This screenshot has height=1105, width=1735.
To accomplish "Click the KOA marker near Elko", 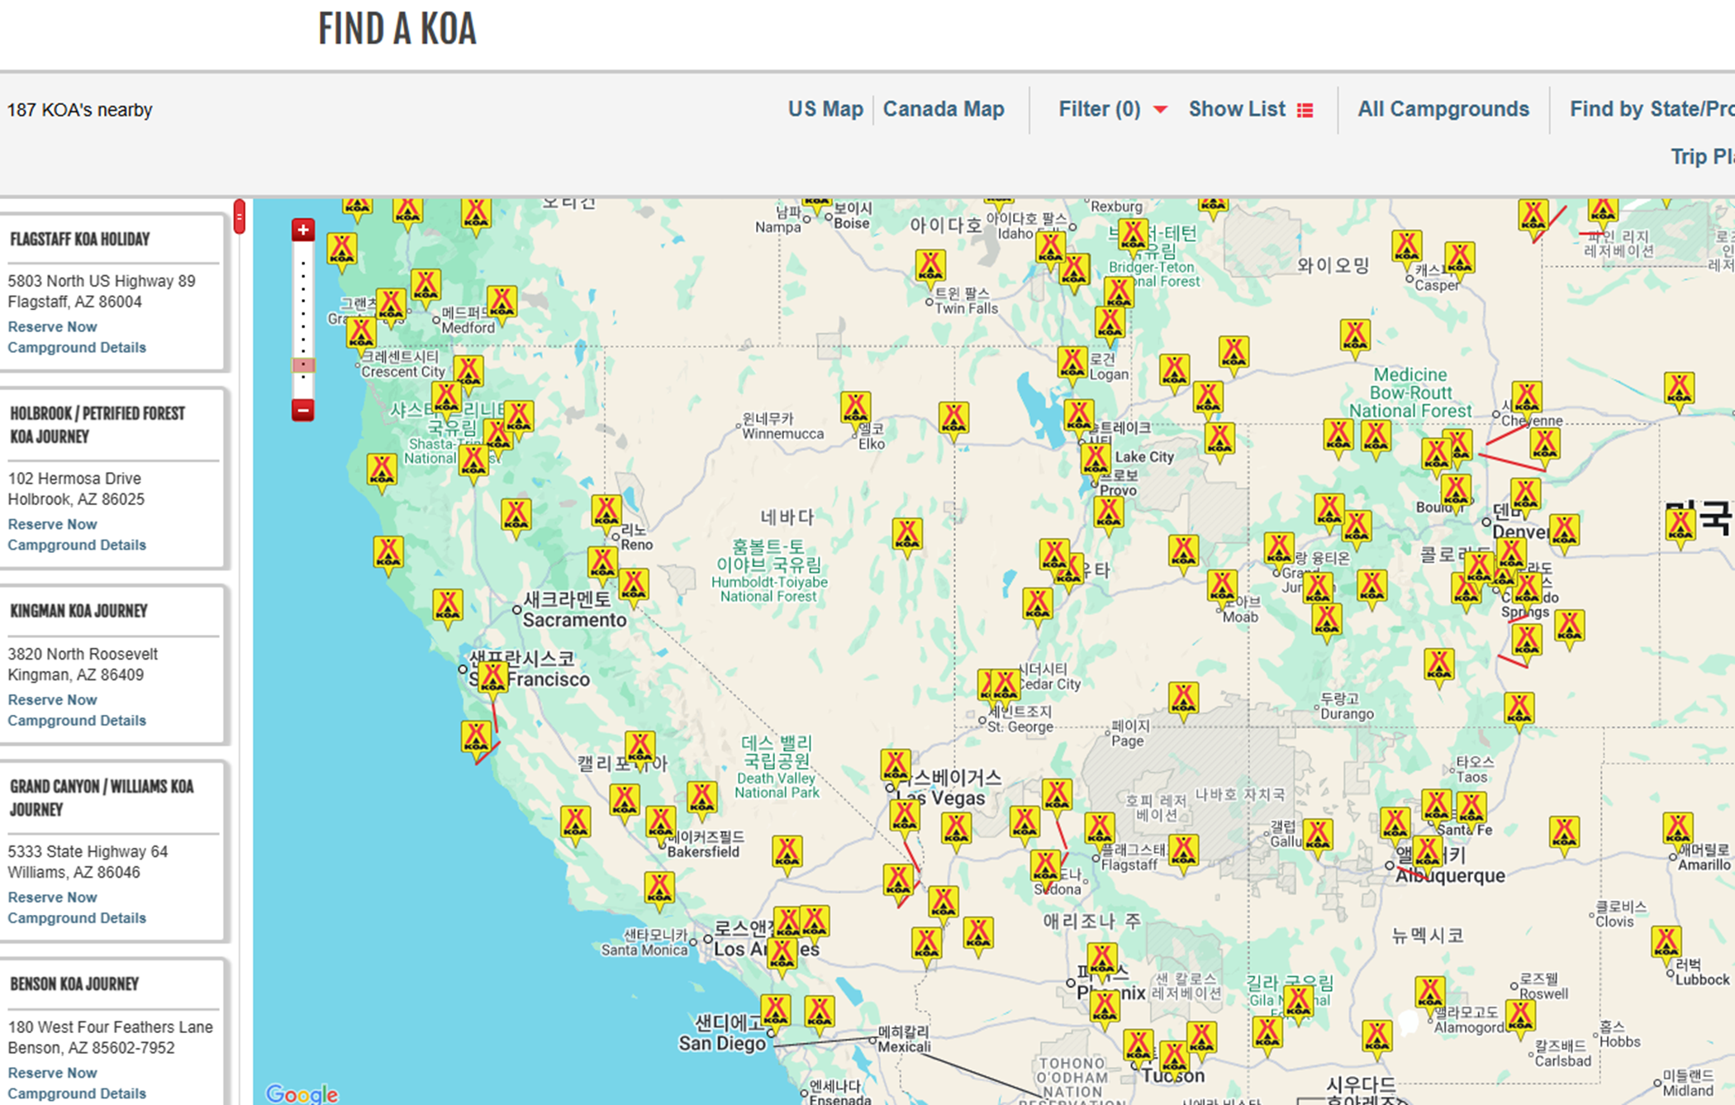I will tap(855, 407).
